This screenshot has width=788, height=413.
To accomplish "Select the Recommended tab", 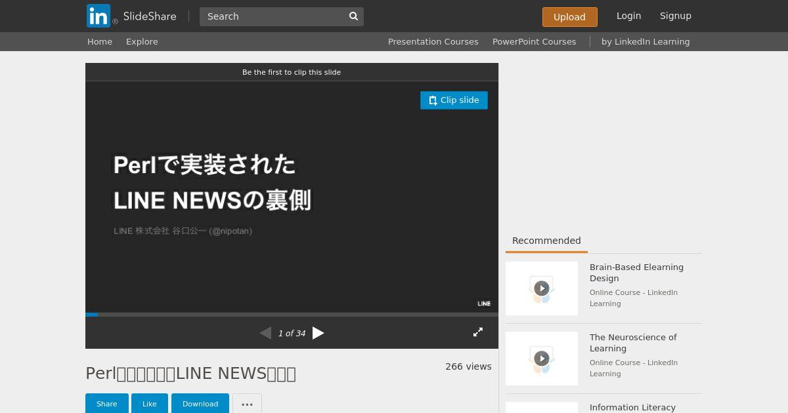I will (x=546, y=241).
